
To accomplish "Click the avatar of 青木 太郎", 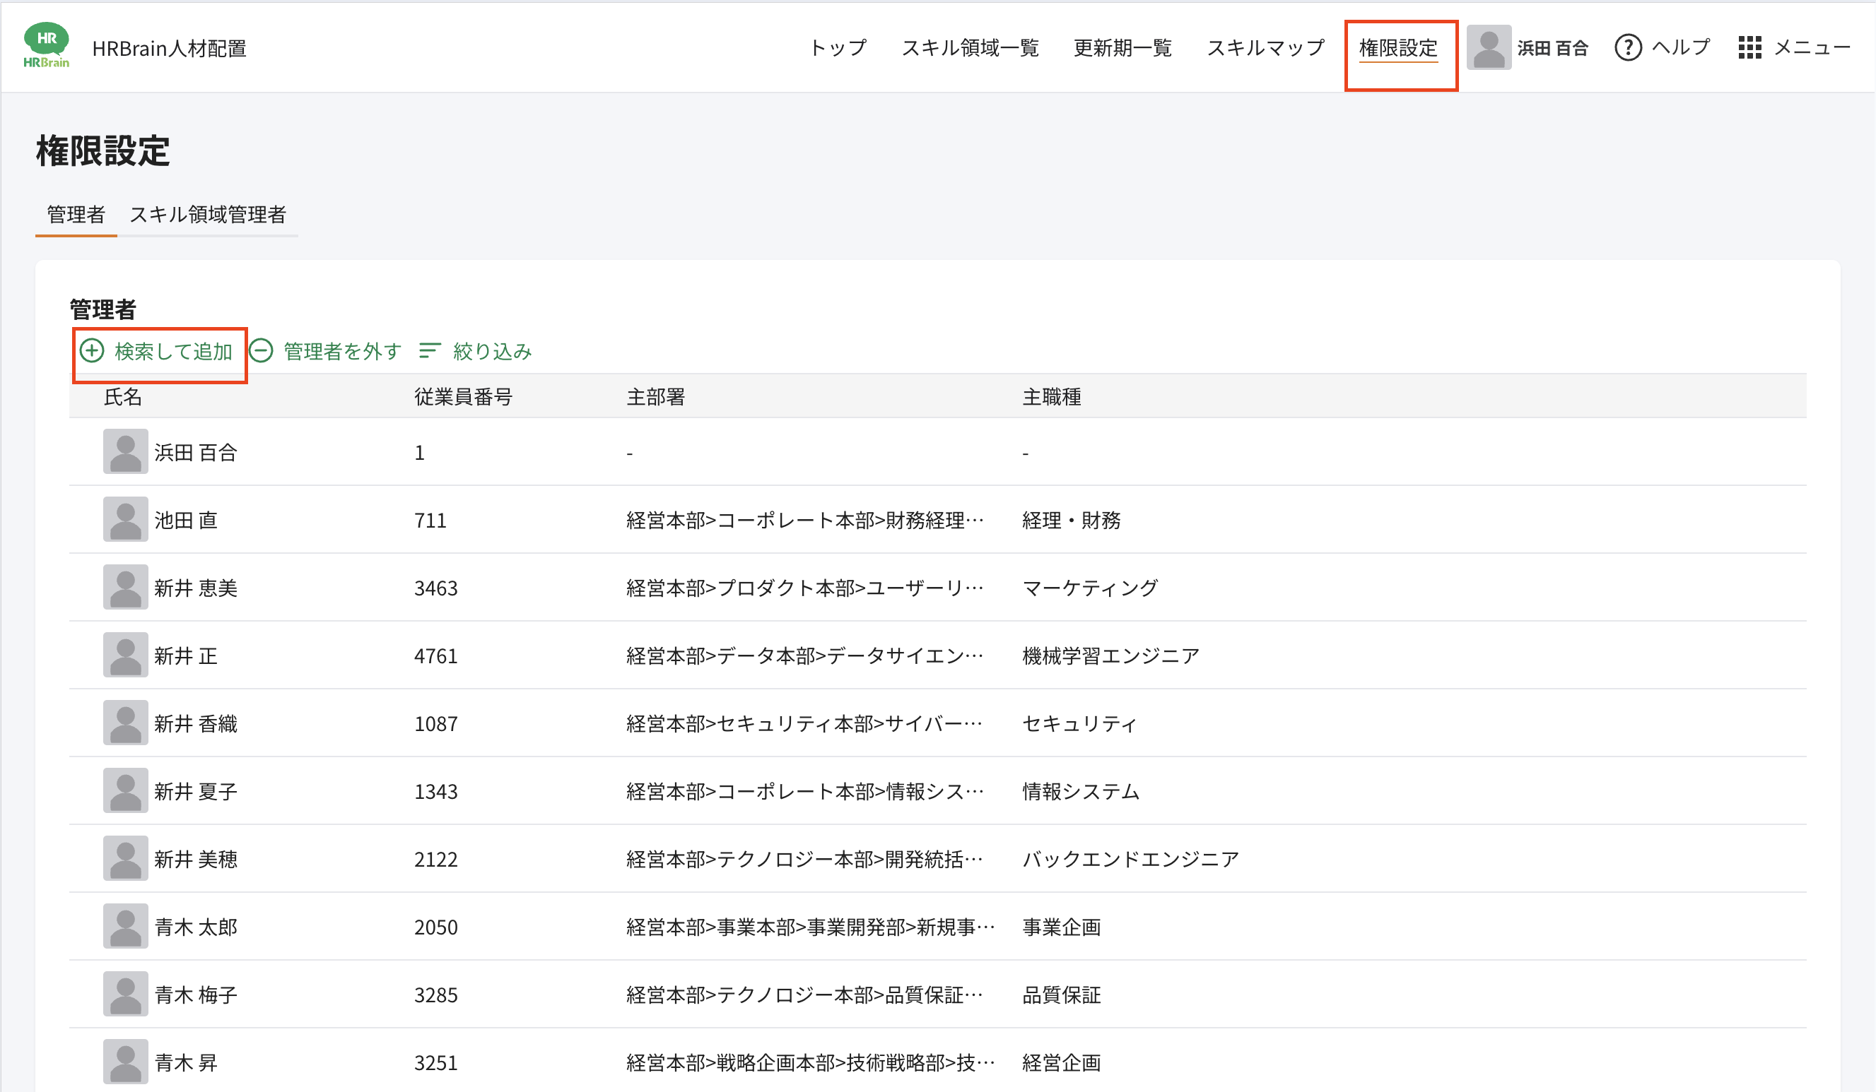I will (125, 926).
